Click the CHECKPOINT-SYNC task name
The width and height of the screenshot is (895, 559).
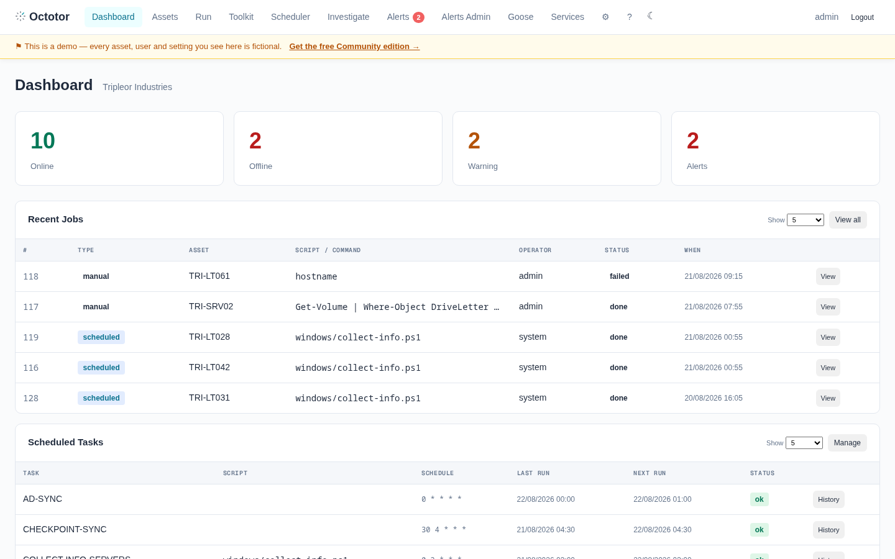[x=65, y=529]
